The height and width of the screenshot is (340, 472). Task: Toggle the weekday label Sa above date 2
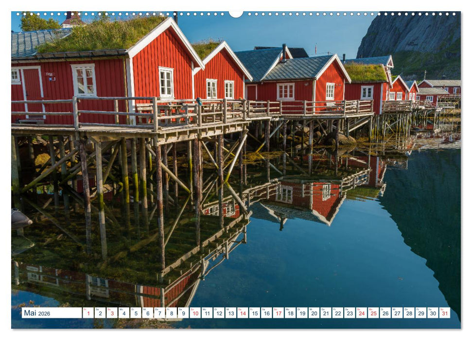(x=98, y=309)
